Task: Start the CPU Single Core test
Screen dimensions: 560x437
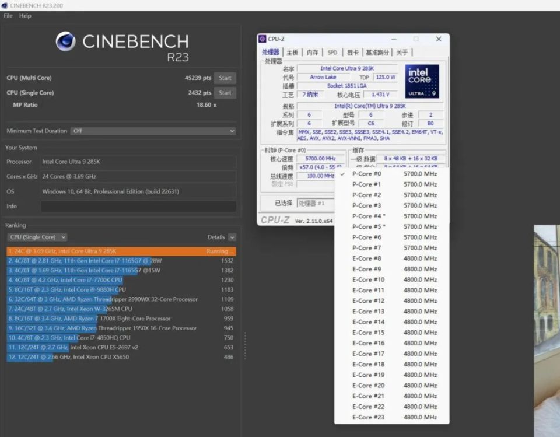Action: pyautogui.click(x=225, y=93)
